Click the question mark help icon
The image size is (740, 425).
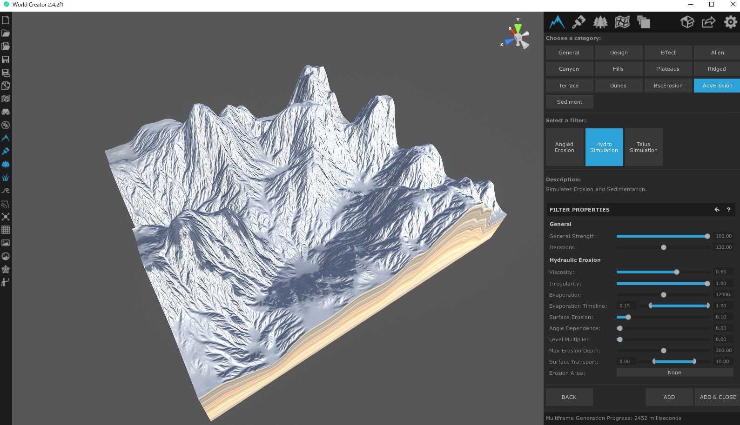(728, 210)
